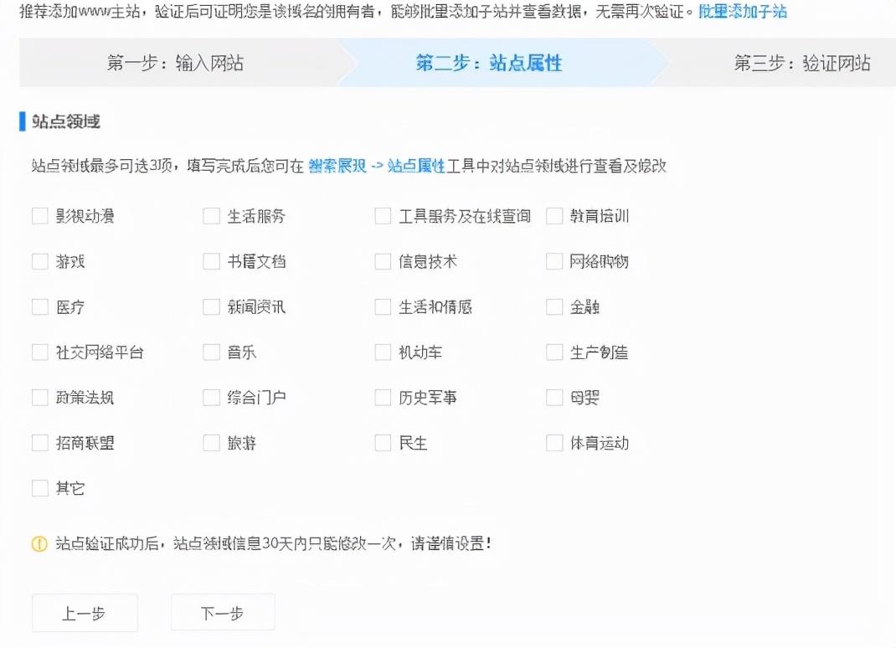Go to step tab 第一步：输入网站
The height and width of the screenshot is (648, 896).
pyautogui.click(x=176, y=63)
